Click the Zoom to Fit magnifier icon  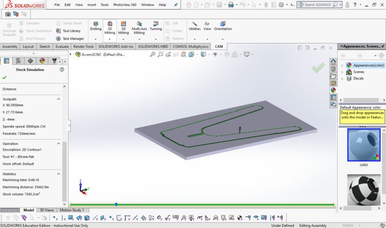click(152, 54)
